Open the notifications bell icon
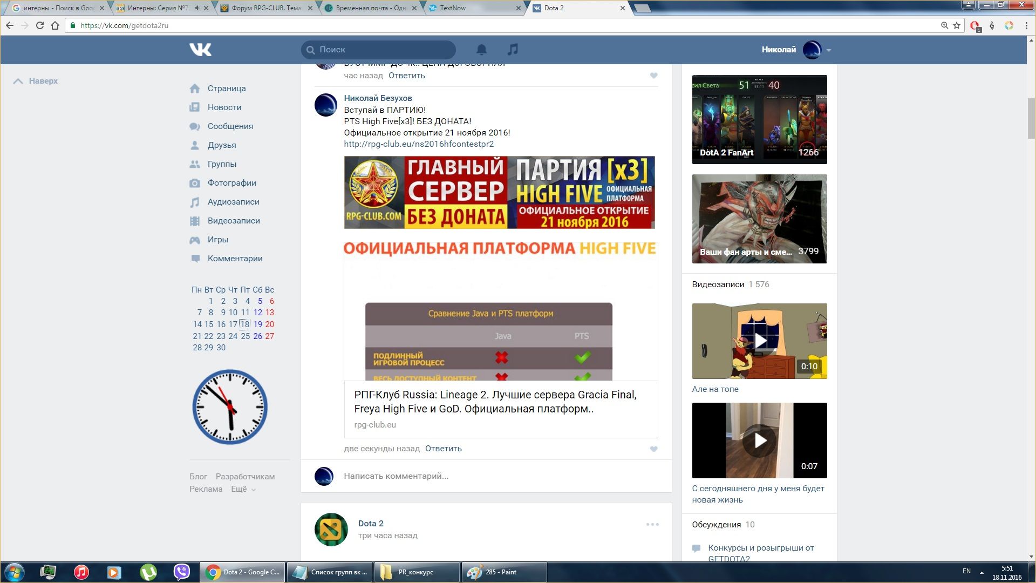This screenshot has width=1036, height=583. [x=481, y=50]
